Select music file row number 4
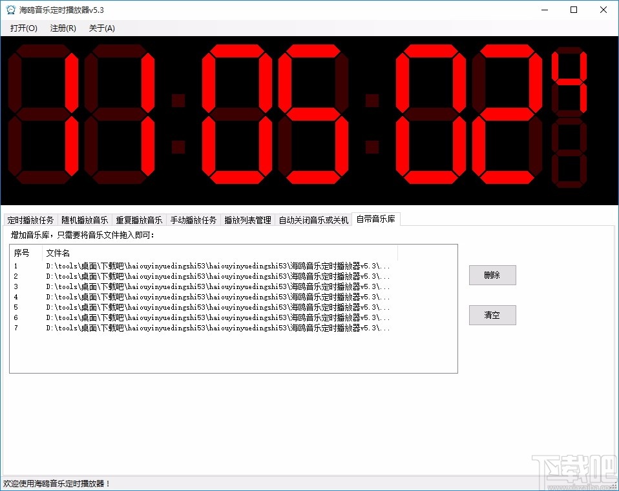Image resolution: width=619 pixels, height=491 pixels. (194, 297)
